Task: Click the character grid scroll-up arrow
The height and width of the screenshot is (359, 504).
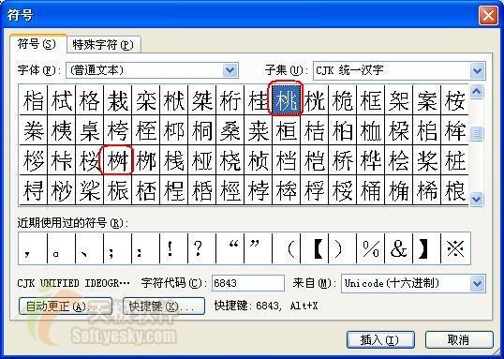Action: (x=477, y=92)
